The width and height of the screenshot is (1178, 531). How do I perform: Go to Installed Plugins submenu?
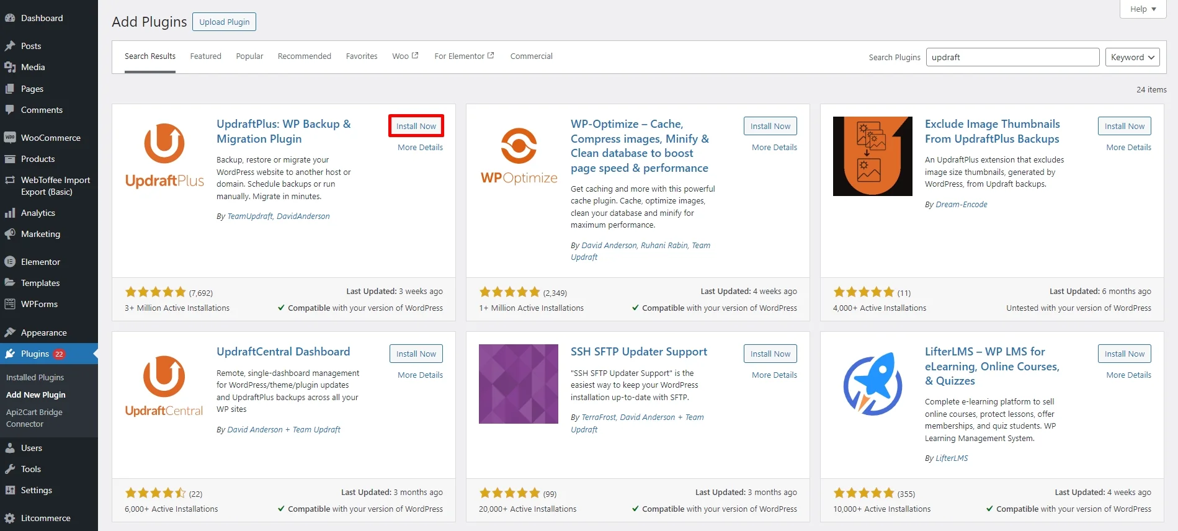(x=35, y=377)
